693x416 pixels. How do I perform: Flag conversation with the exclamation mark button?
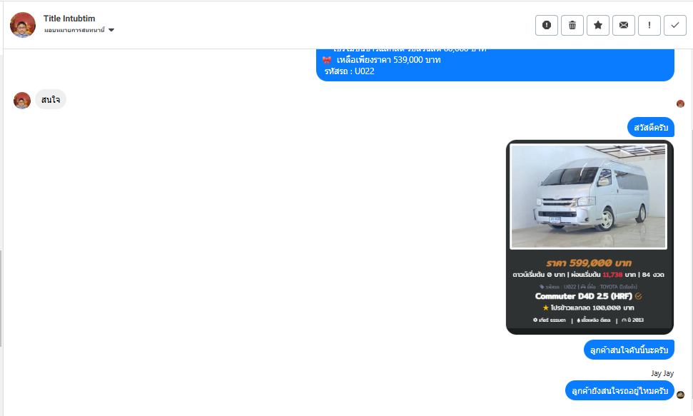pyautogui.click(x=649, y=25)
